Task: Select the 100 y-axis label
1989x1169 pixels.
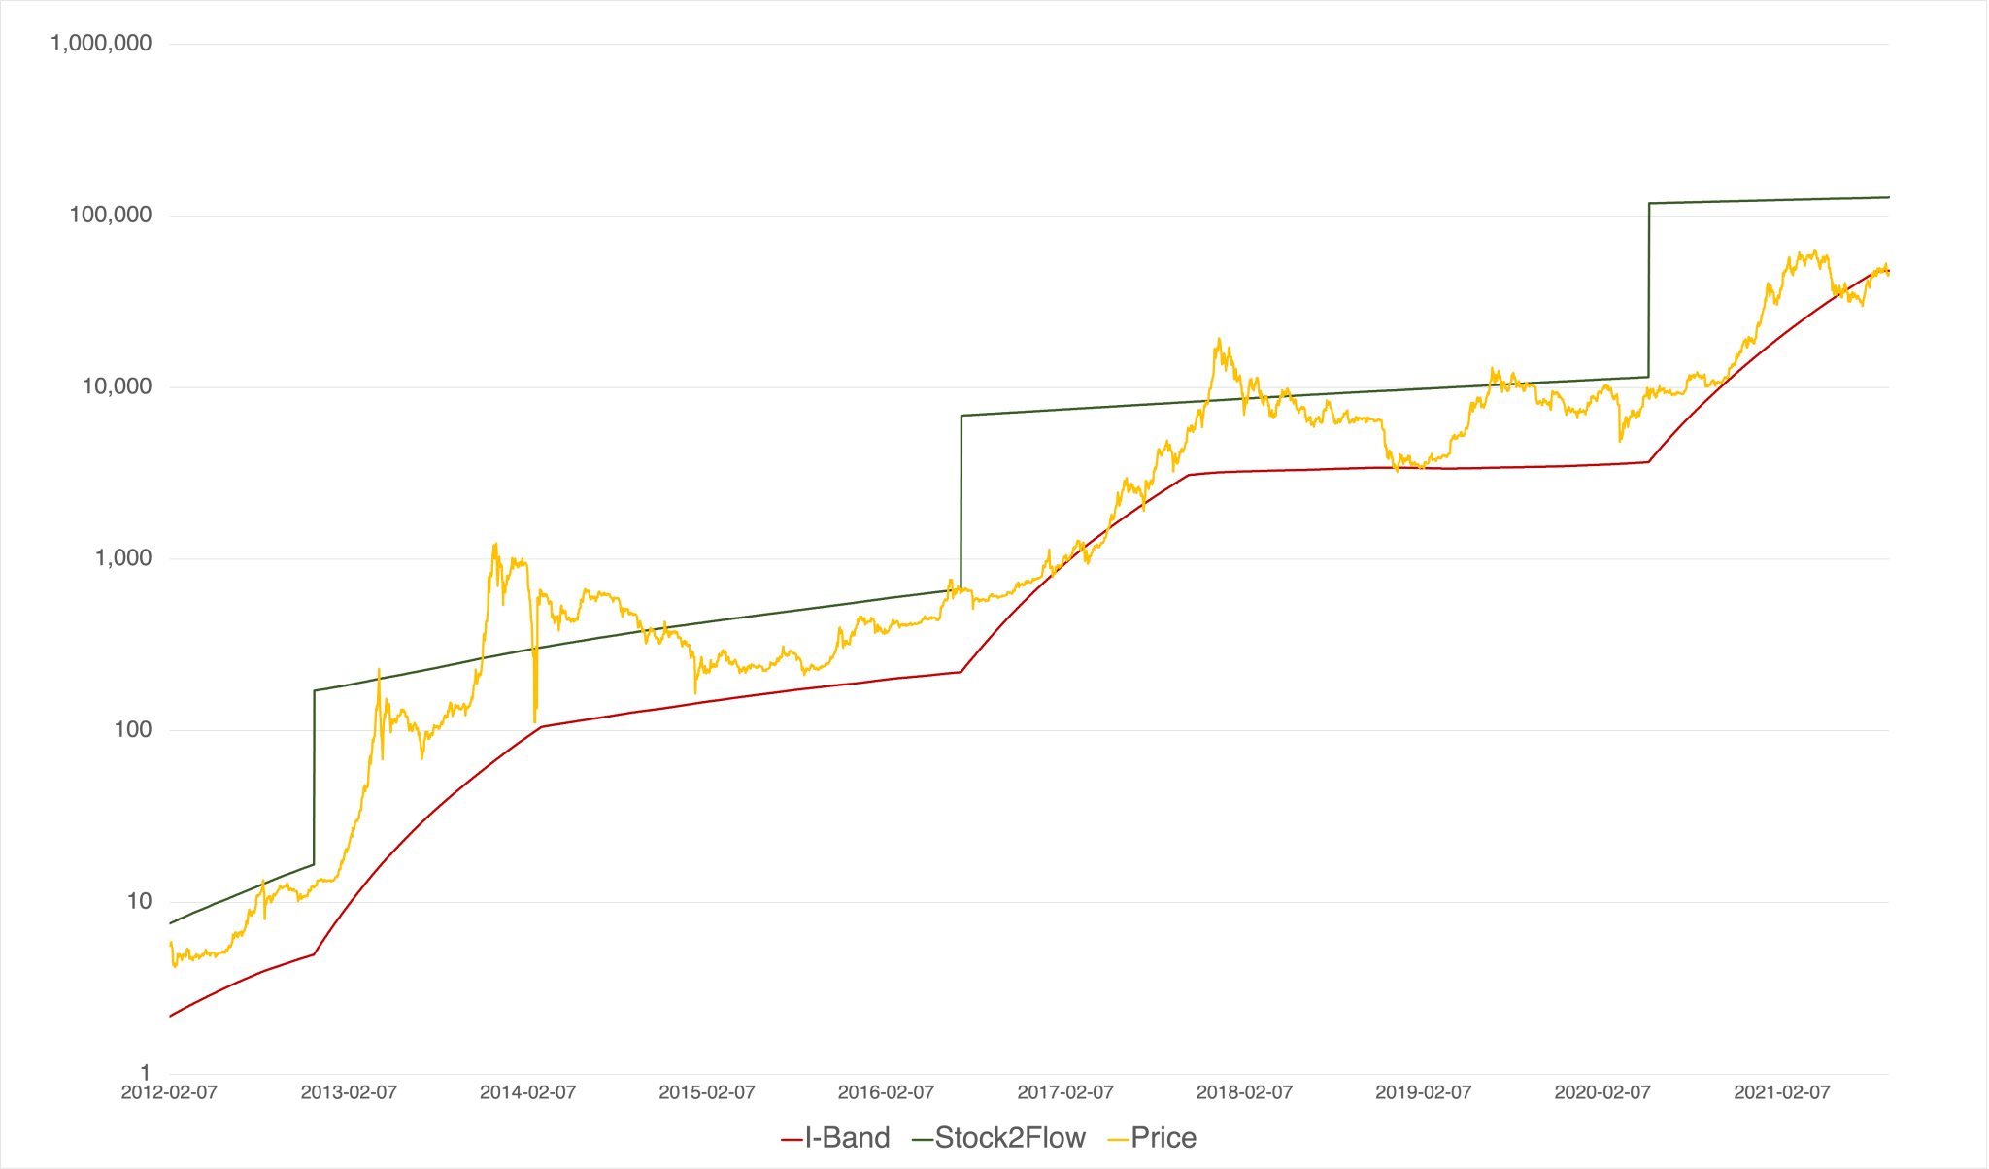Action: point(133,730)
